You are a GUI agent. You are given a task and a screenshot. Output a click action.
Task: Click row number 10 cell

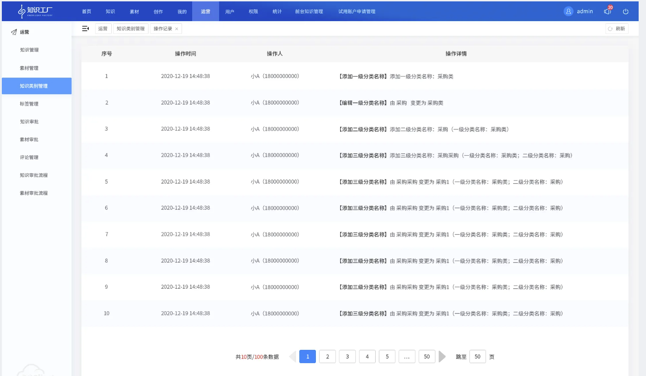107,314
